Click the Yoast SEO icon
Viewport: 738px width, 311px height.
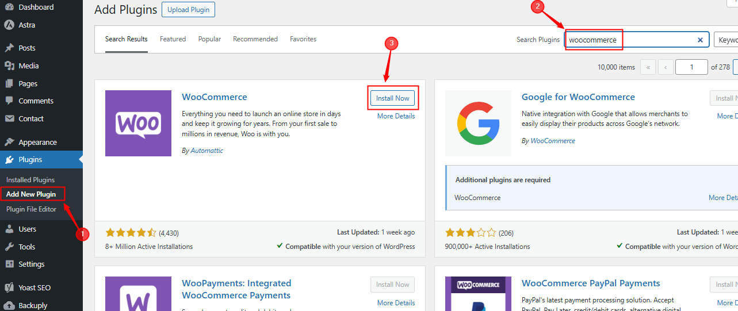point(9,288)
